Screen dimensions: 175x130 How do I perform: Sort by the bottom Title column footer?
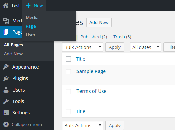81,111
